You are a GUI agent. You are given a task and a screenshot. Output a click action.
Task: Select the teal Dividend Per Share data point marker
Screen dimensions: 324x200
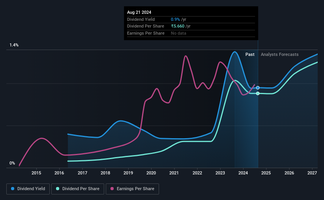(x=258, y=93)
